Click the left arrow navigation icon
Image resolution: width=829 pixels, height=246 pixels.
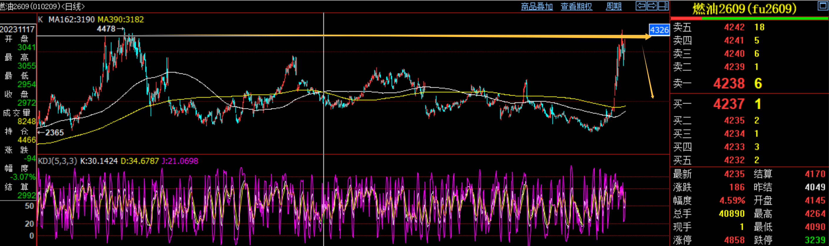(x=641, y=6)
